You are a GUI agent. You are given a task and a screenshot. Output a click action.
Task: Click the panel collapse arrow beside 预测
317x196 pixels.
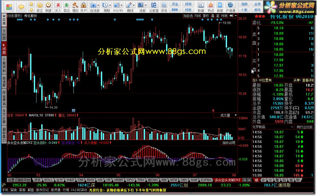point(232,16)
